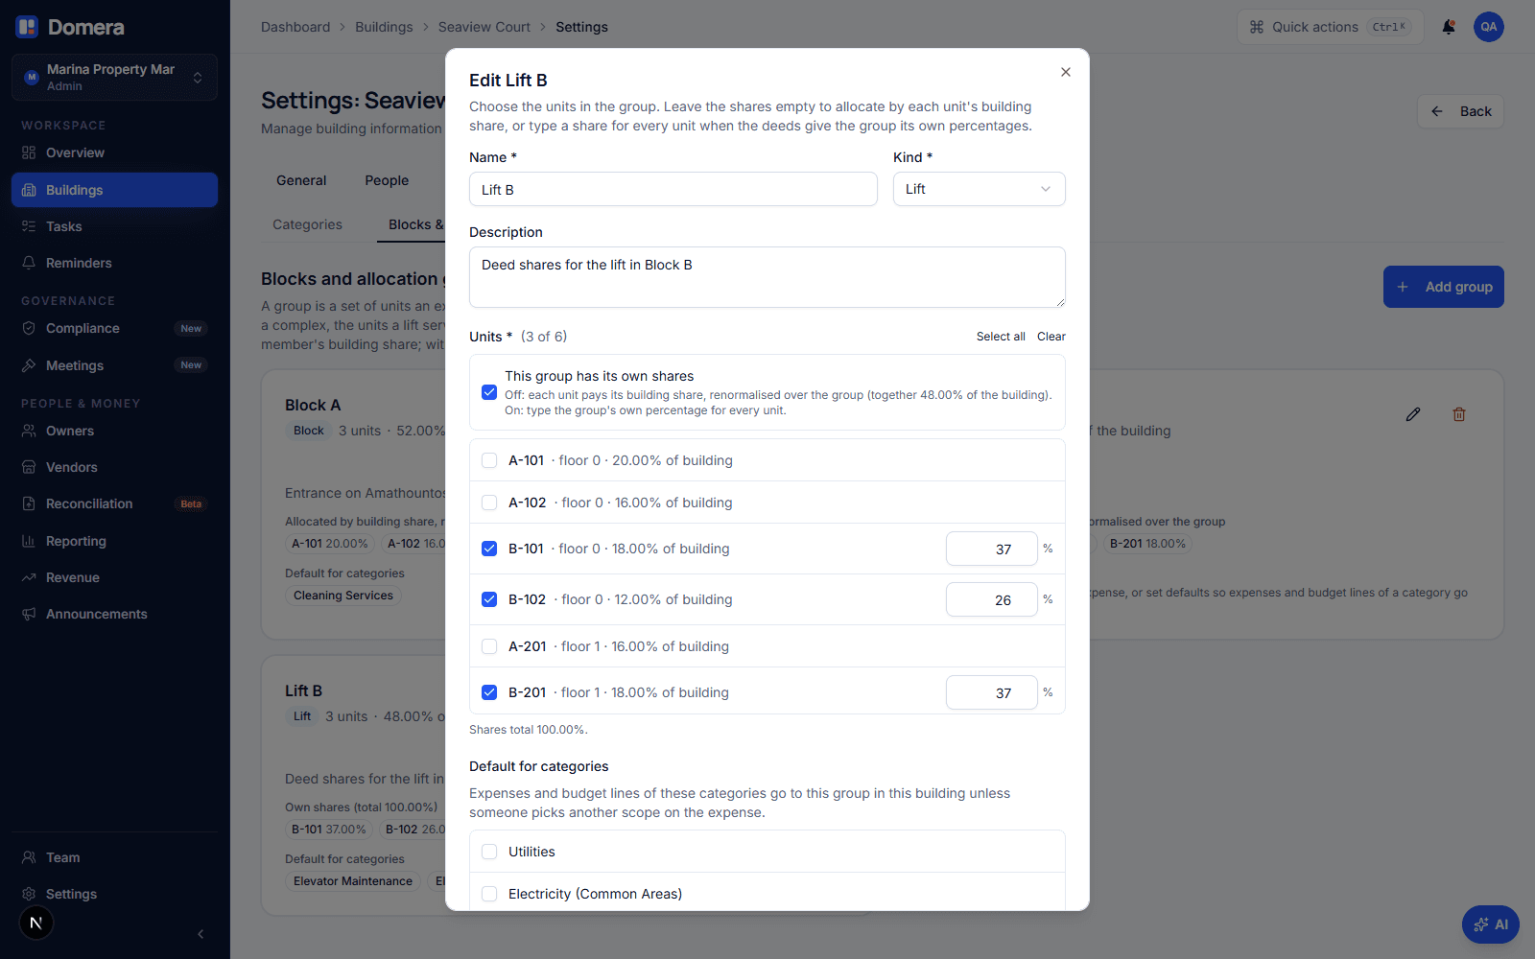Viewport: 1535px width, 959px height.
Task: Click Clear units link
Action: click(1051, 337)
